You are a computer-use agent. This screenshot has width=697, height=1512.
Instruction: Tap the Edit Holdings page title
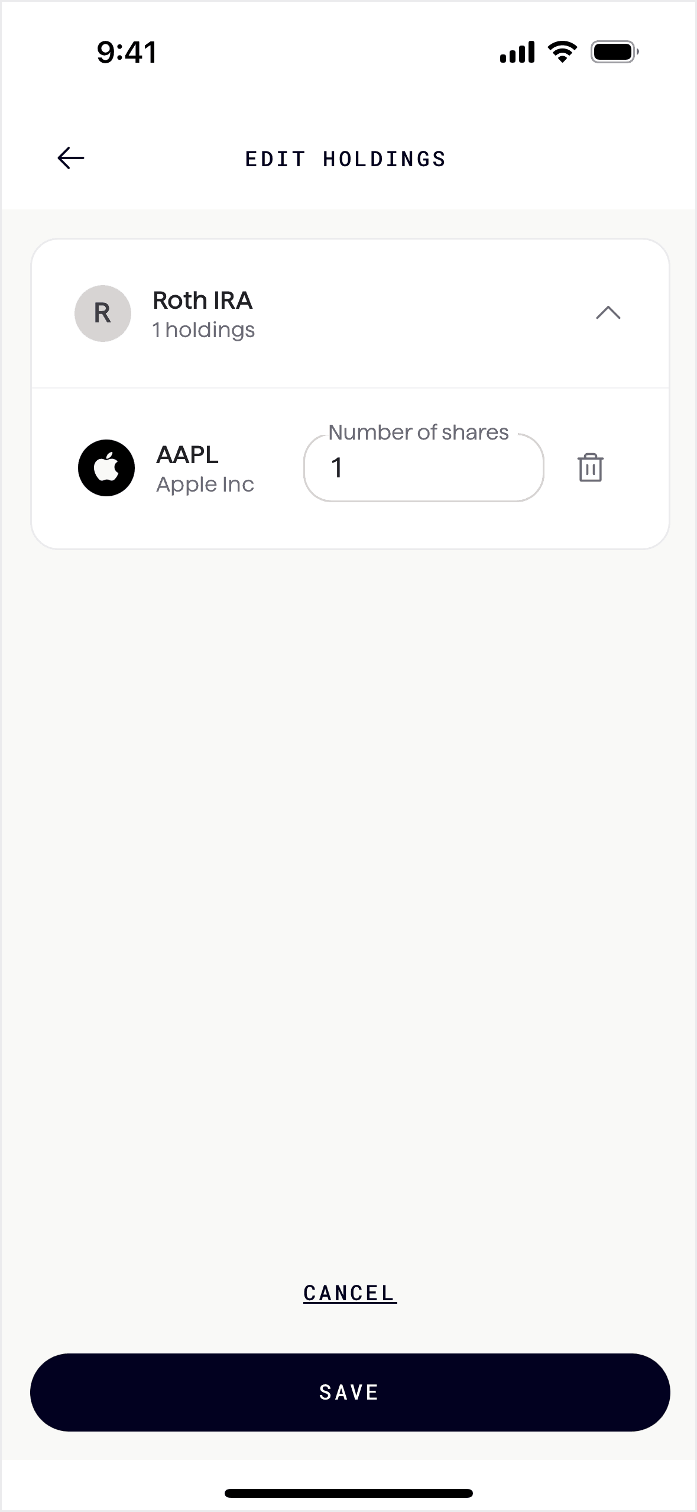pyautogui.click(x=346, y=159)
